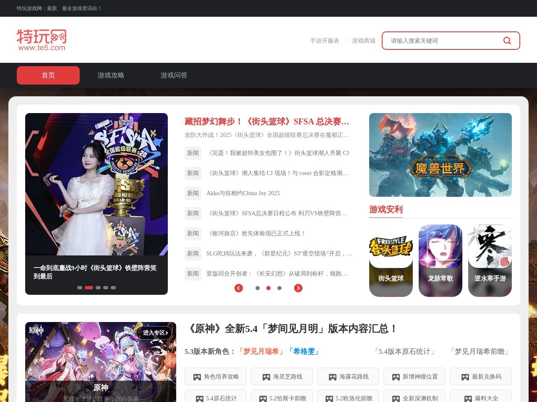Open news 银河旅店 抢先体验已正式上线
537x402 pixels.
[256, 234]
